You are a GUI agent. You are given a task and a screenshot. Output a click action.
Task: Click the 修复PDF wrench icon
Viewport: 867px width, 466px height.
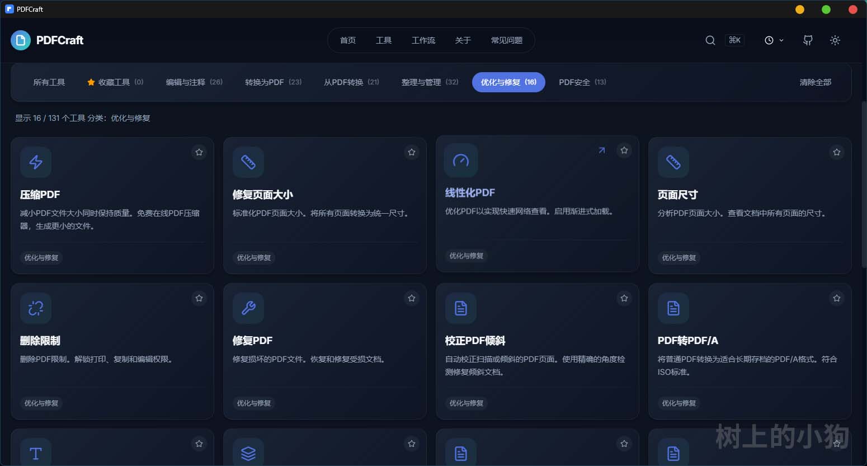point(248,308)
